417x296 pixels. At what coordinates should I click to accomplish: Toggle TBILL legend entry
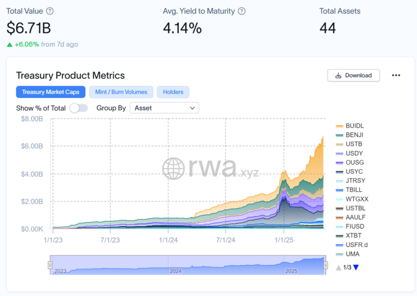(349, 189)
